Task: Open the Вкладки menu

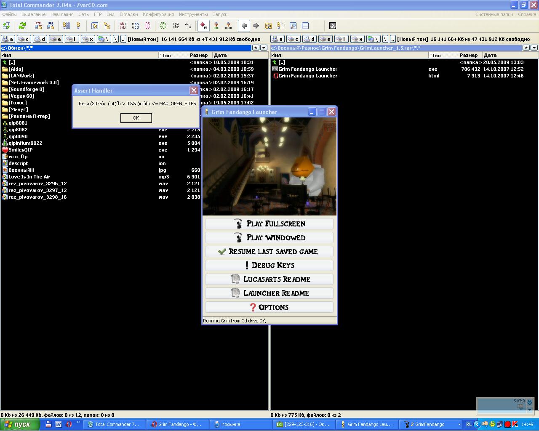Action: [x=128, y=14]
